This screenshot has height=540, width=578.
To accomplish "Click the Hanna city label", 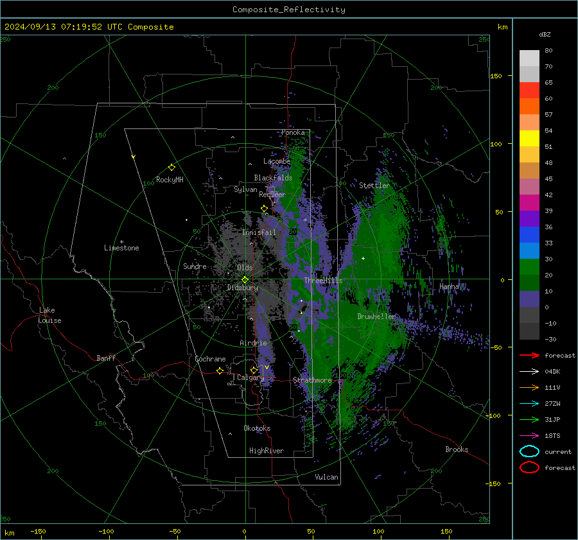I will click(449, 286).
